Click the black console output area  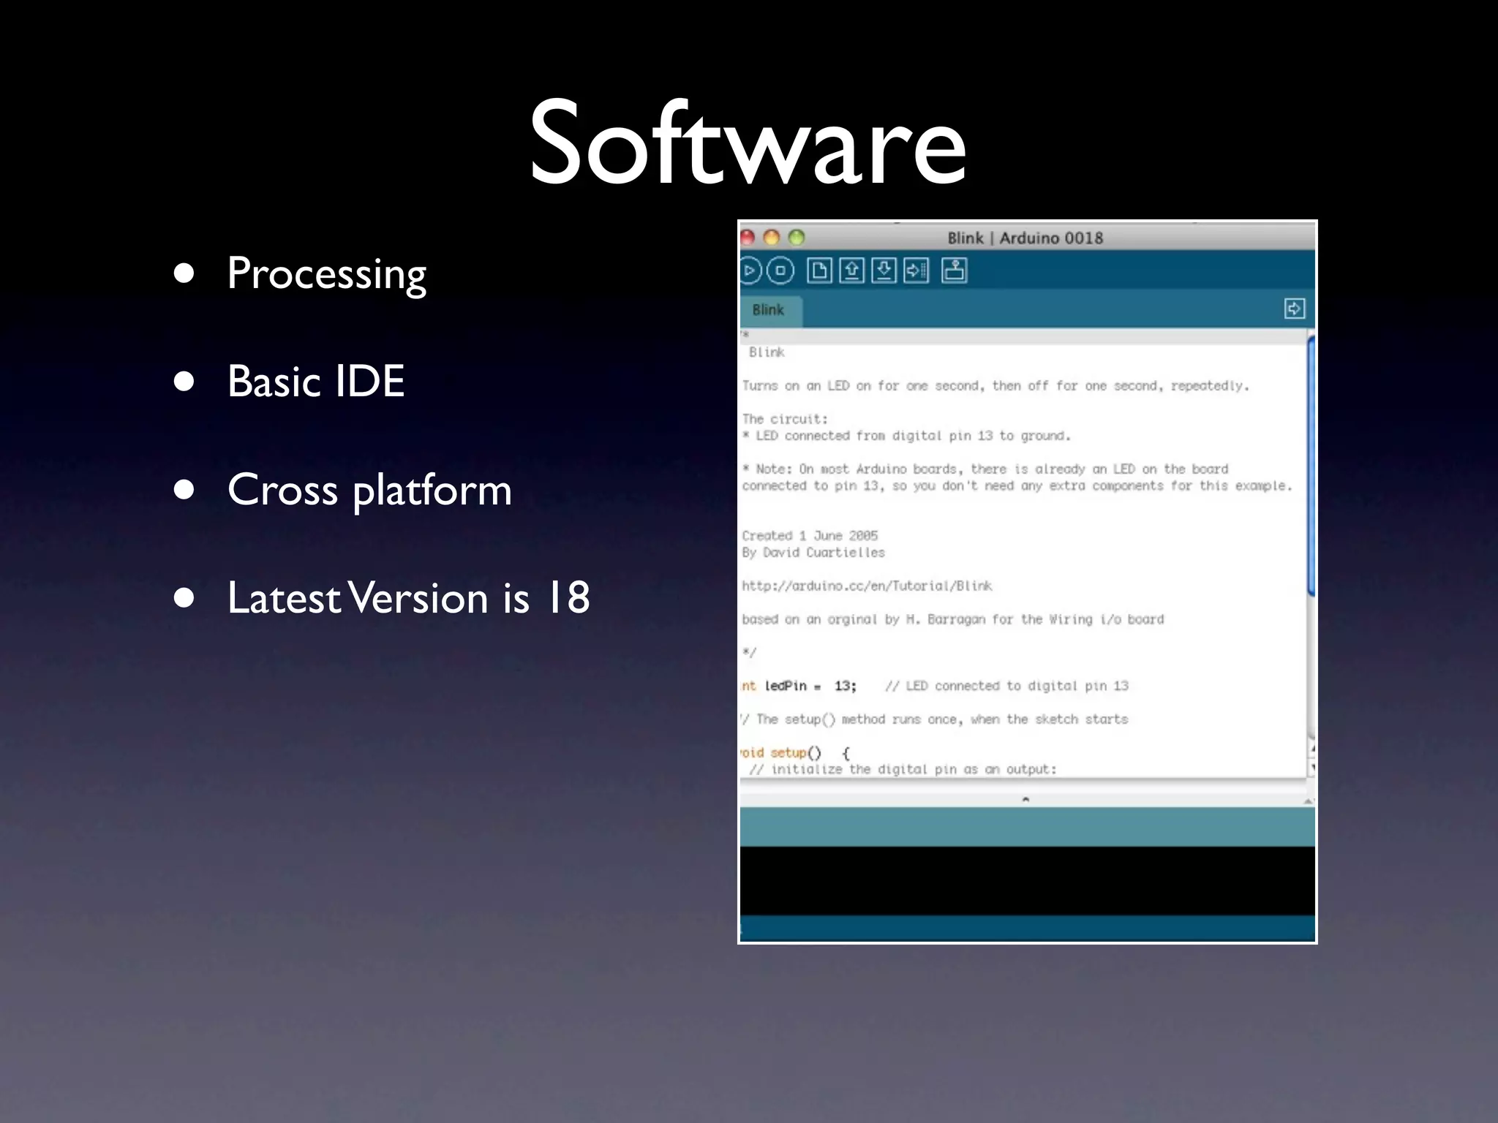[1027, 881]
